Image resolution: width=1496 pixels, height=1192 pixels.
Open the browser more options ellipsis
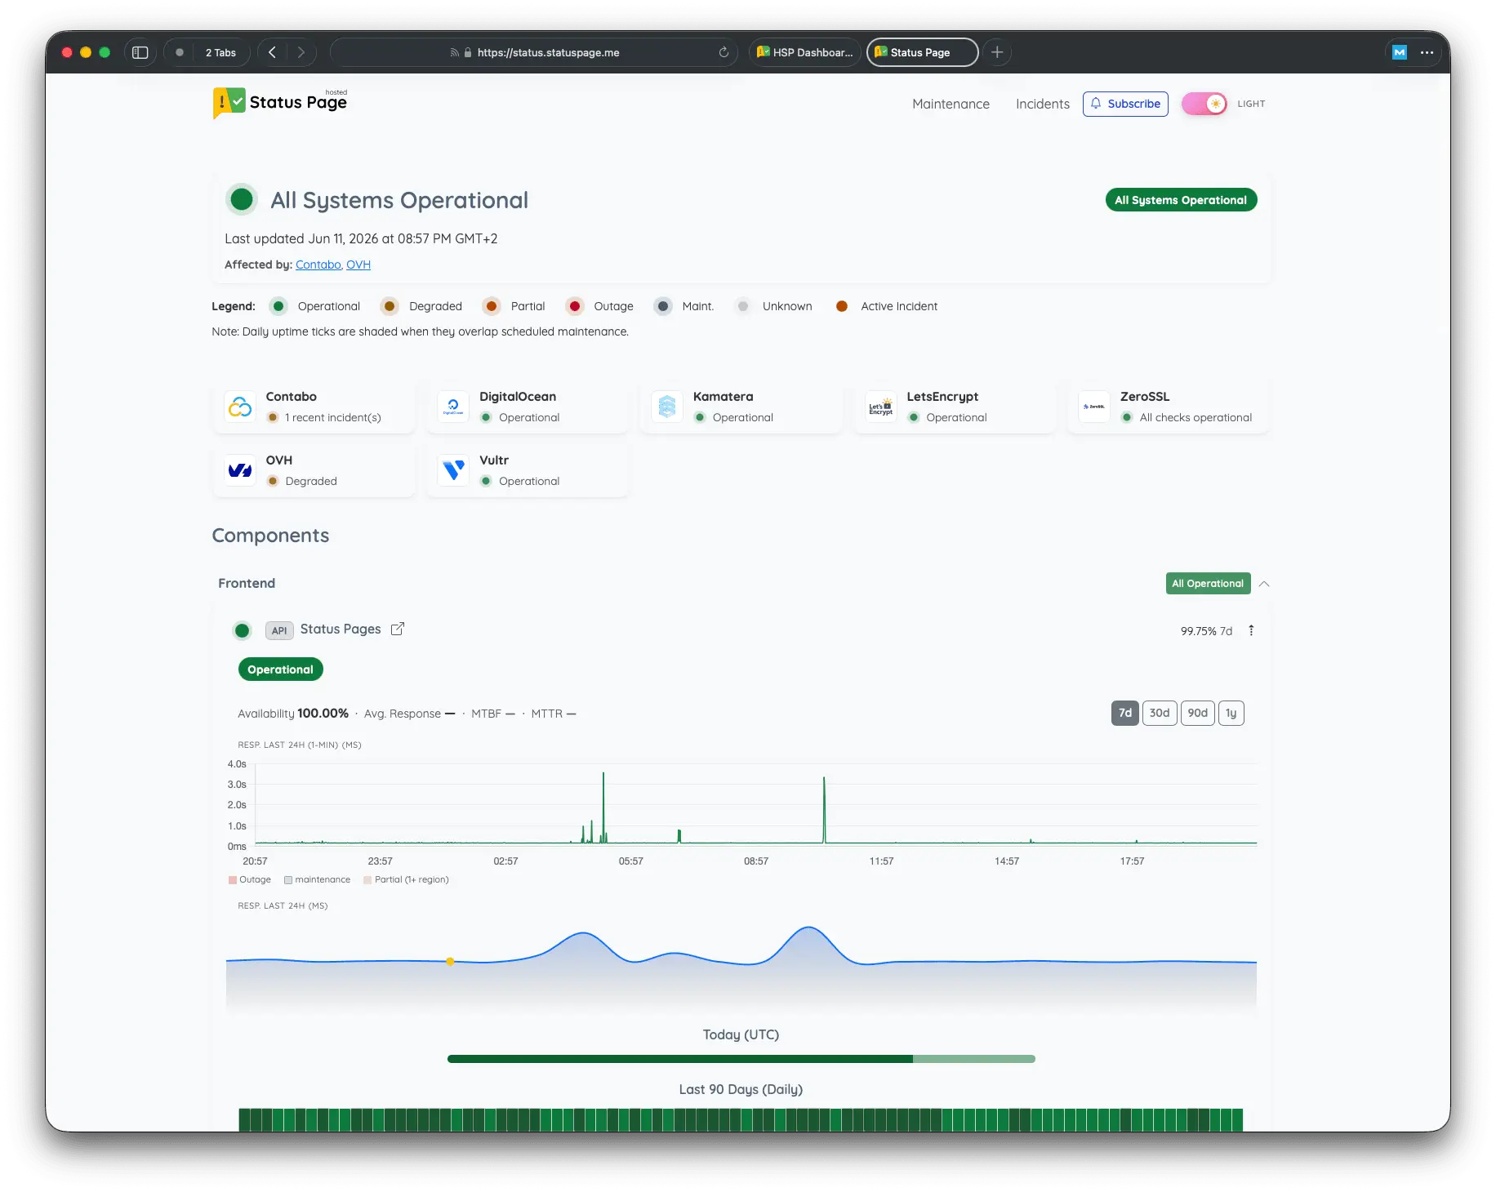pos(1427,52)
